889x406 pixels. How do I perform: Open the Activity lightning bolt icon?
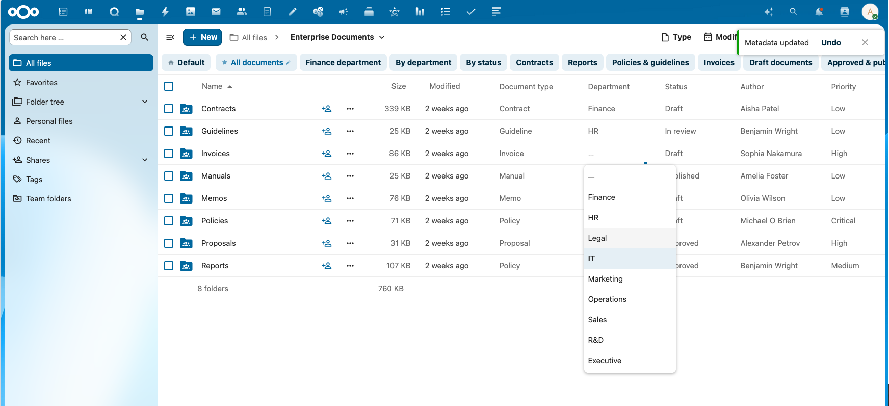coord(165,12)
